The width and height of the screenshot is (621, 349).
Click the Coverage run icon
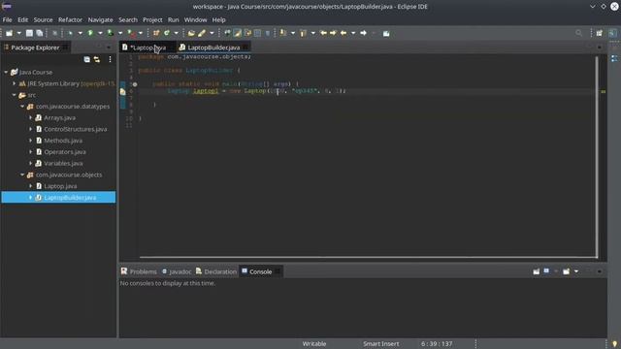(111, 33)
